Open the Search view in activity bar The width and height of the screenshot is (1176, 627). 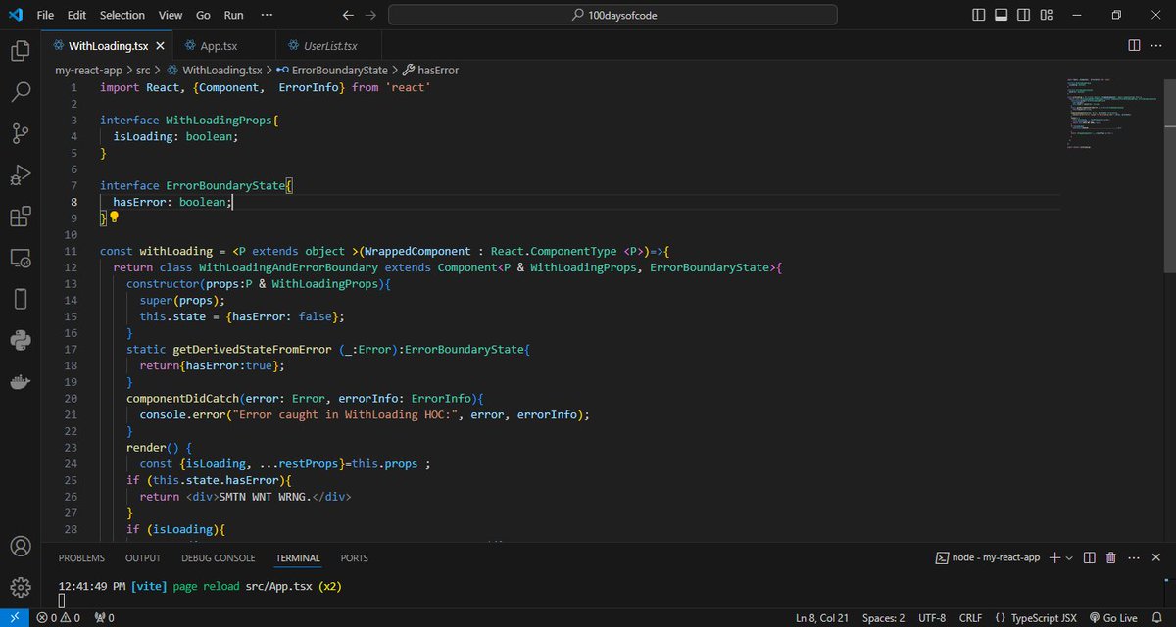[20, 92]
